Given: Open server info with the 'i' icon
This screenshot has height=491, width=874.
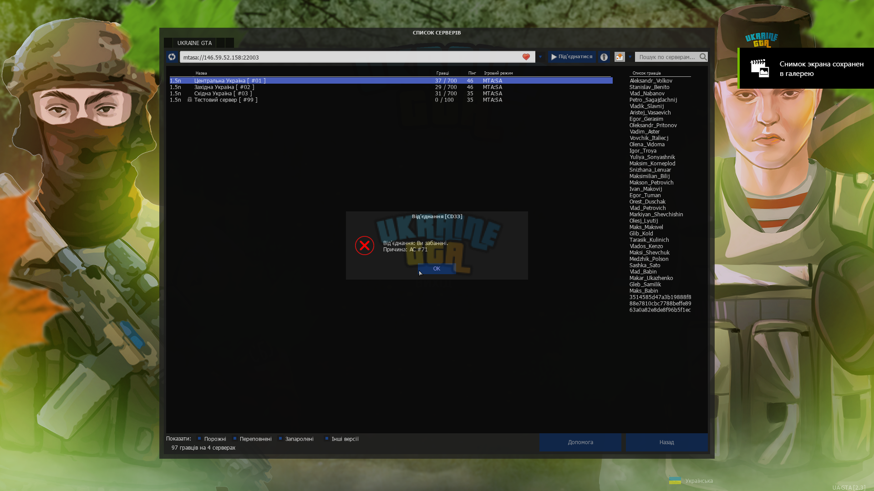Looking at the screenshot, I should [x=604, y=57].
